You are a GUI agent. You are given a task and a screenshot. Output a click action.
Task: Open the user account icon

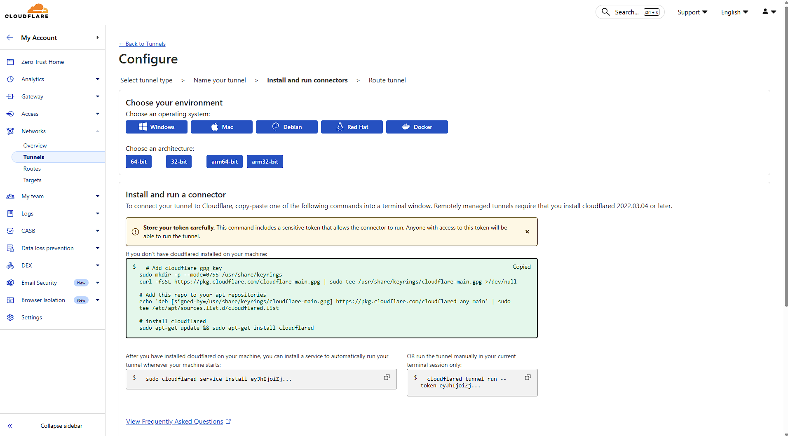(x=765, y=12)
